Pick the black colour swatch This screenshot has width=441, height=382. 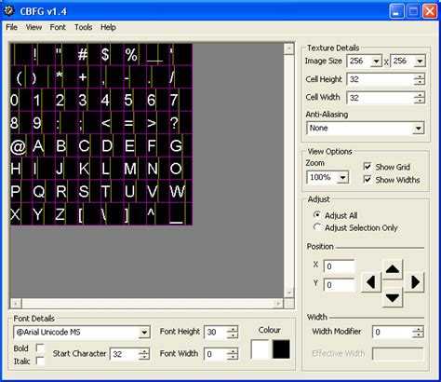point(281,349)
